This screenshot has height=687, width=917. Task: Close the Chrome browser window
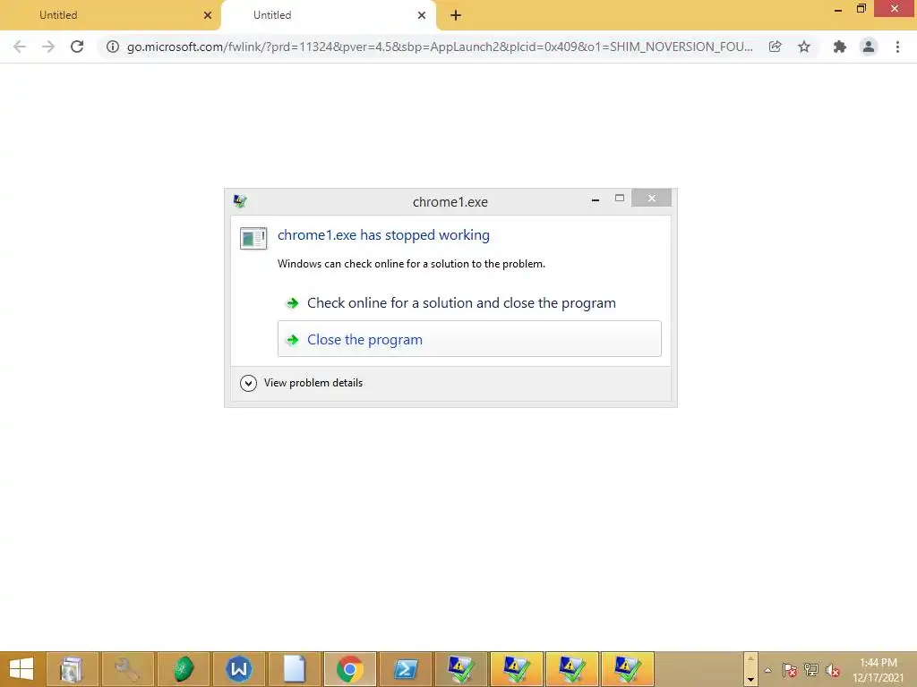[x=895, y=9]
